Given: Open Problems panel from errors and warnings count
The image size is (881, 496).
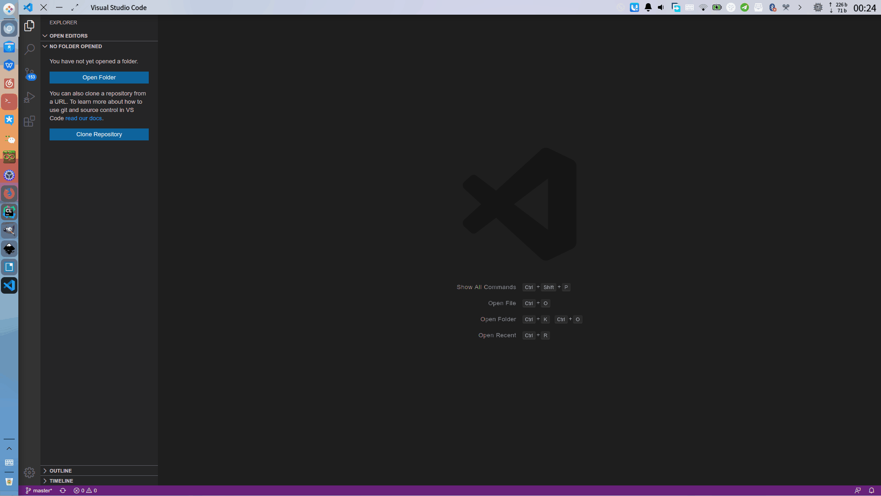Looking at the screenshot, I should coord(85,490).
